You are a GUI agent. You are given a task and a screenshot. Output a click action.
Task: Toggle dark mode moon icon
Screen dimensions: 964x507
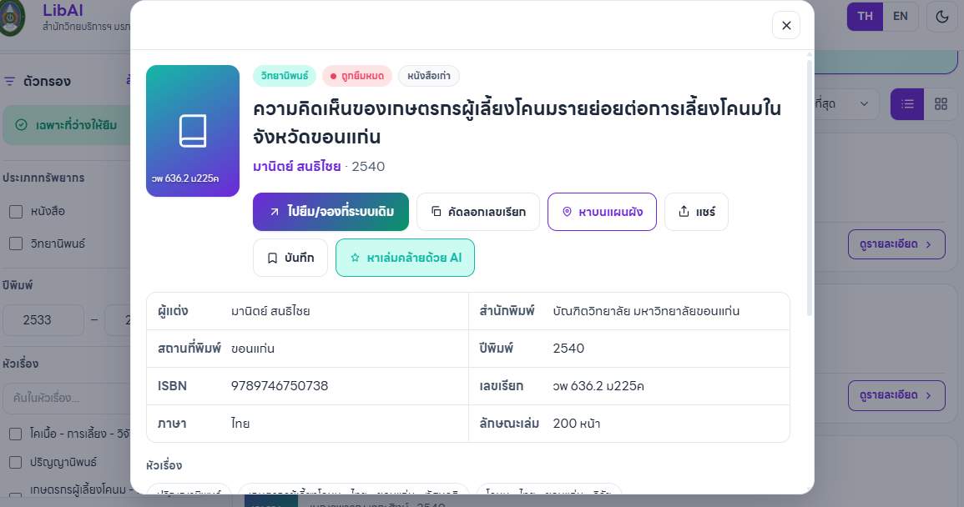[x=941, y=17]
